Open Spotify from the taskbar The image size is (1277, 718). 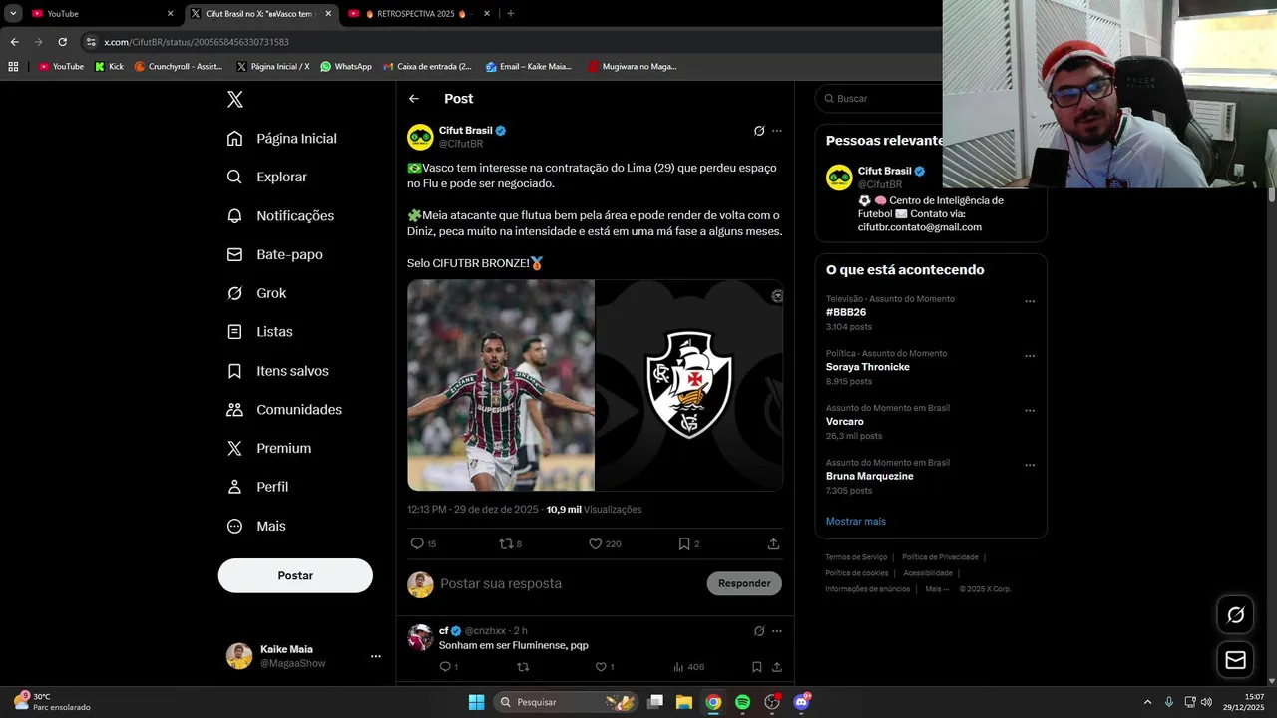click(742, 702)
